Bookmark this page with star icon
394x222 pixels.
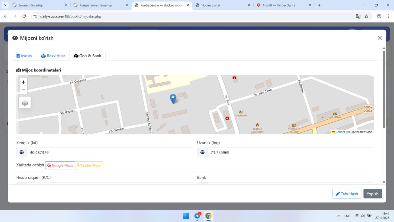click(x=366, y=16)
